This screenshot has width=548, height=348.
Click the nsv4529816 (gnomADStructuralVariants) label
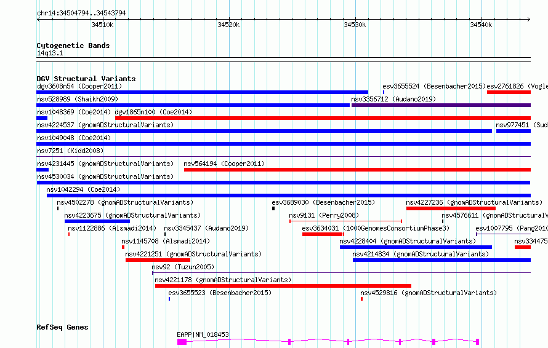point(429,293)
